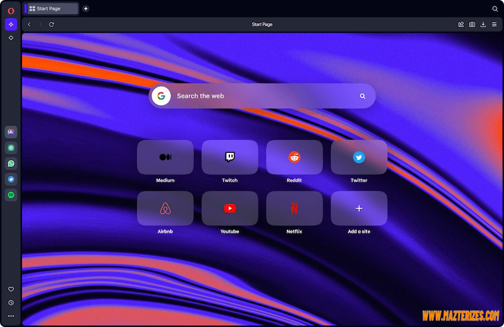Viewport: 504px width, 327px height.
Task: Open the Youtube speed dial tile
Action: pos(230,208)
